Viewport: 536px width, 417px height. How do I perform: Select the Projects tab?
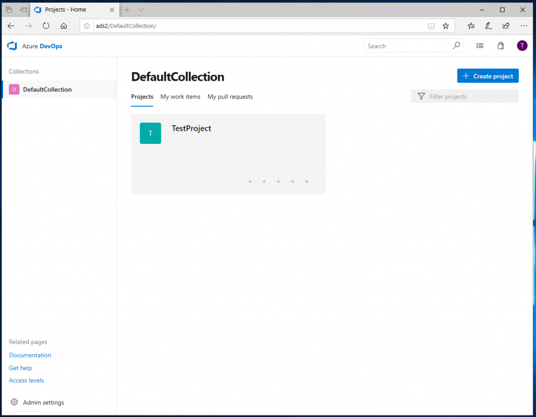(142, 97)
